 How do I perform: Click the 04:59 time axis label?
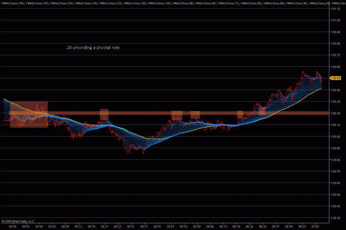(39, 227)
